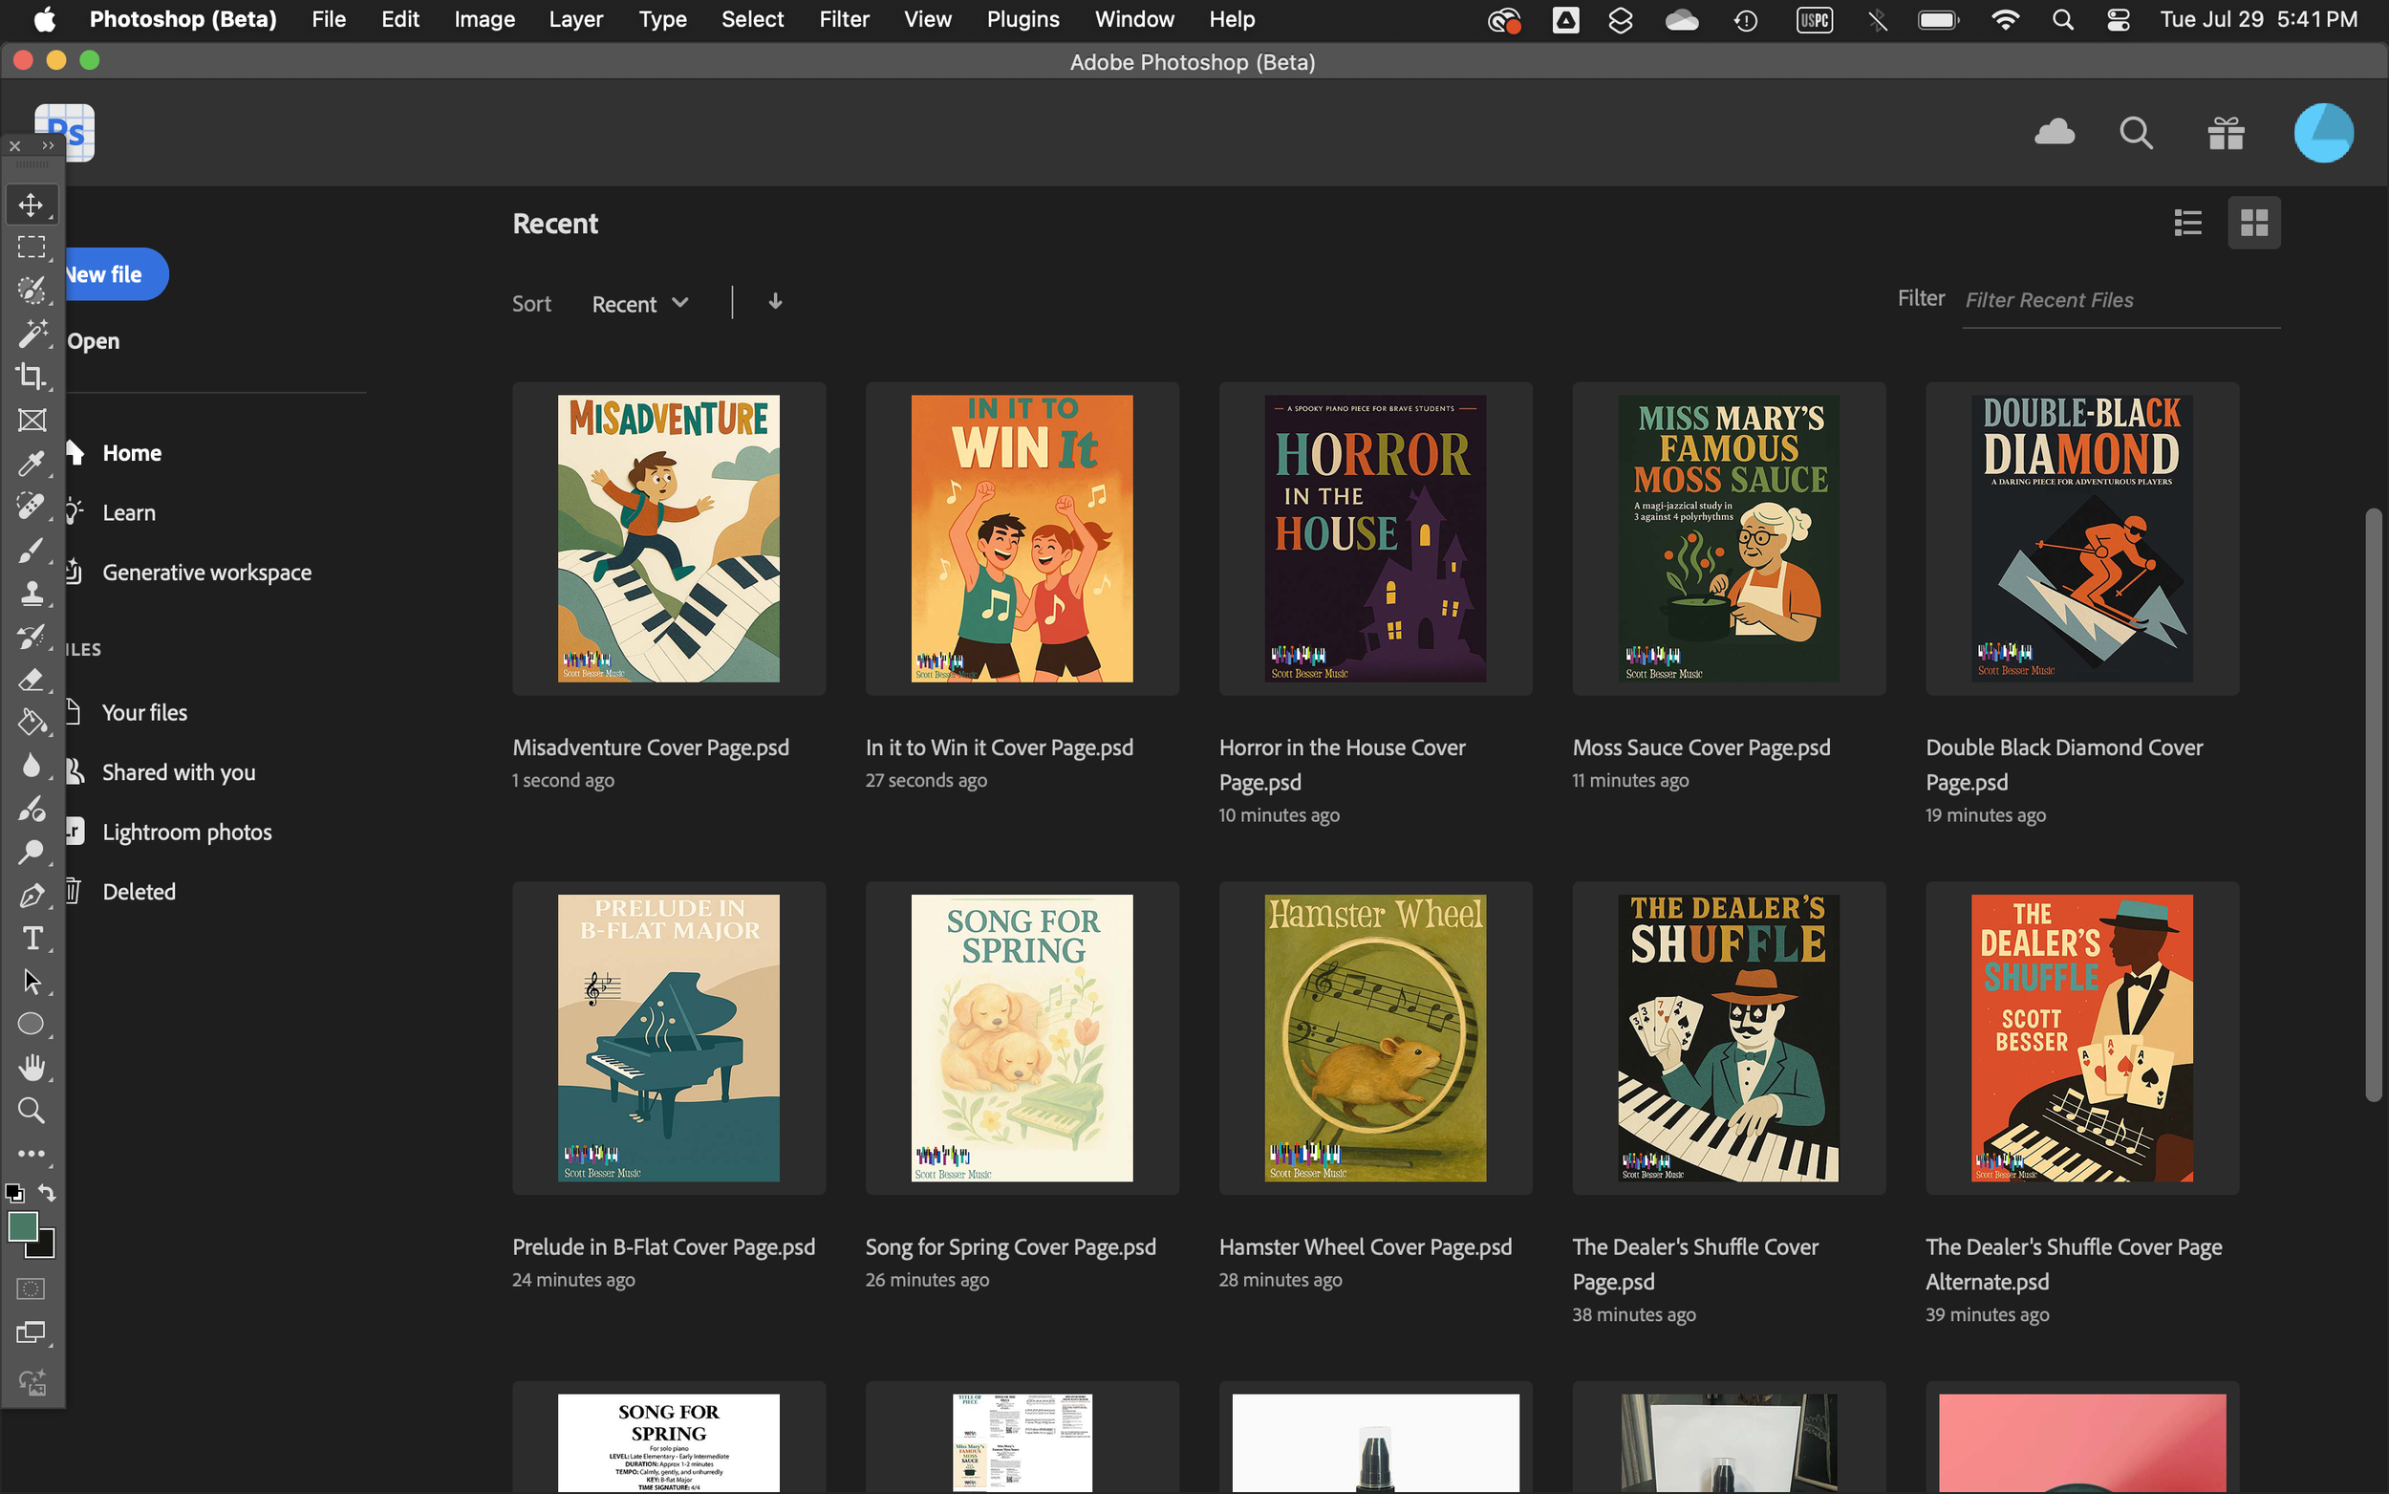Select the Eyedropper tool
The width and height of the screenshot is (2389, 1494).
coord(31,464)
